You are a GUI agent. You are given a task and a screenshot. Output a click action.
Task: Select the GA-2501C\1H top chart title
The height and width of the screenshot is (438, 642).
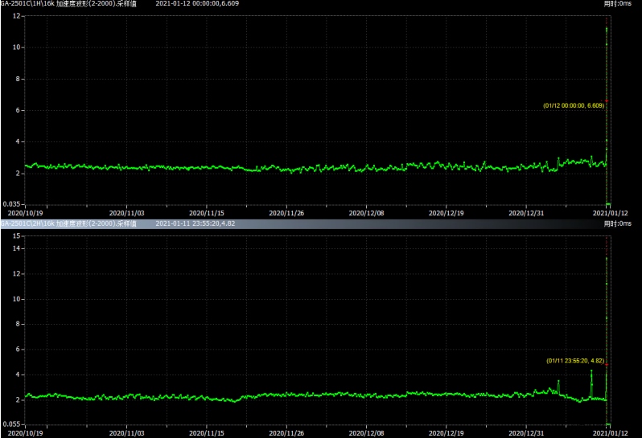pyautogui.click(x=68, y=4)
